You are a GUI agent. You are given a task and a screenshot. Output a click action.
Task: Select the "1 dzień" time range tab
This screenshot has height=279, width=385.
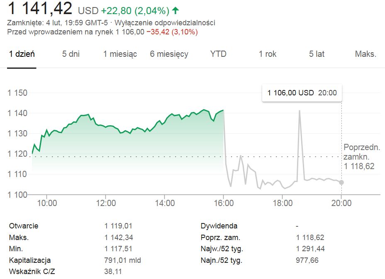point(22,54)
